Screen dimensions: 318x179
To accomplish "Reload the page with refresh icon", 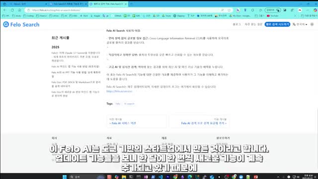I will point(12,10).
